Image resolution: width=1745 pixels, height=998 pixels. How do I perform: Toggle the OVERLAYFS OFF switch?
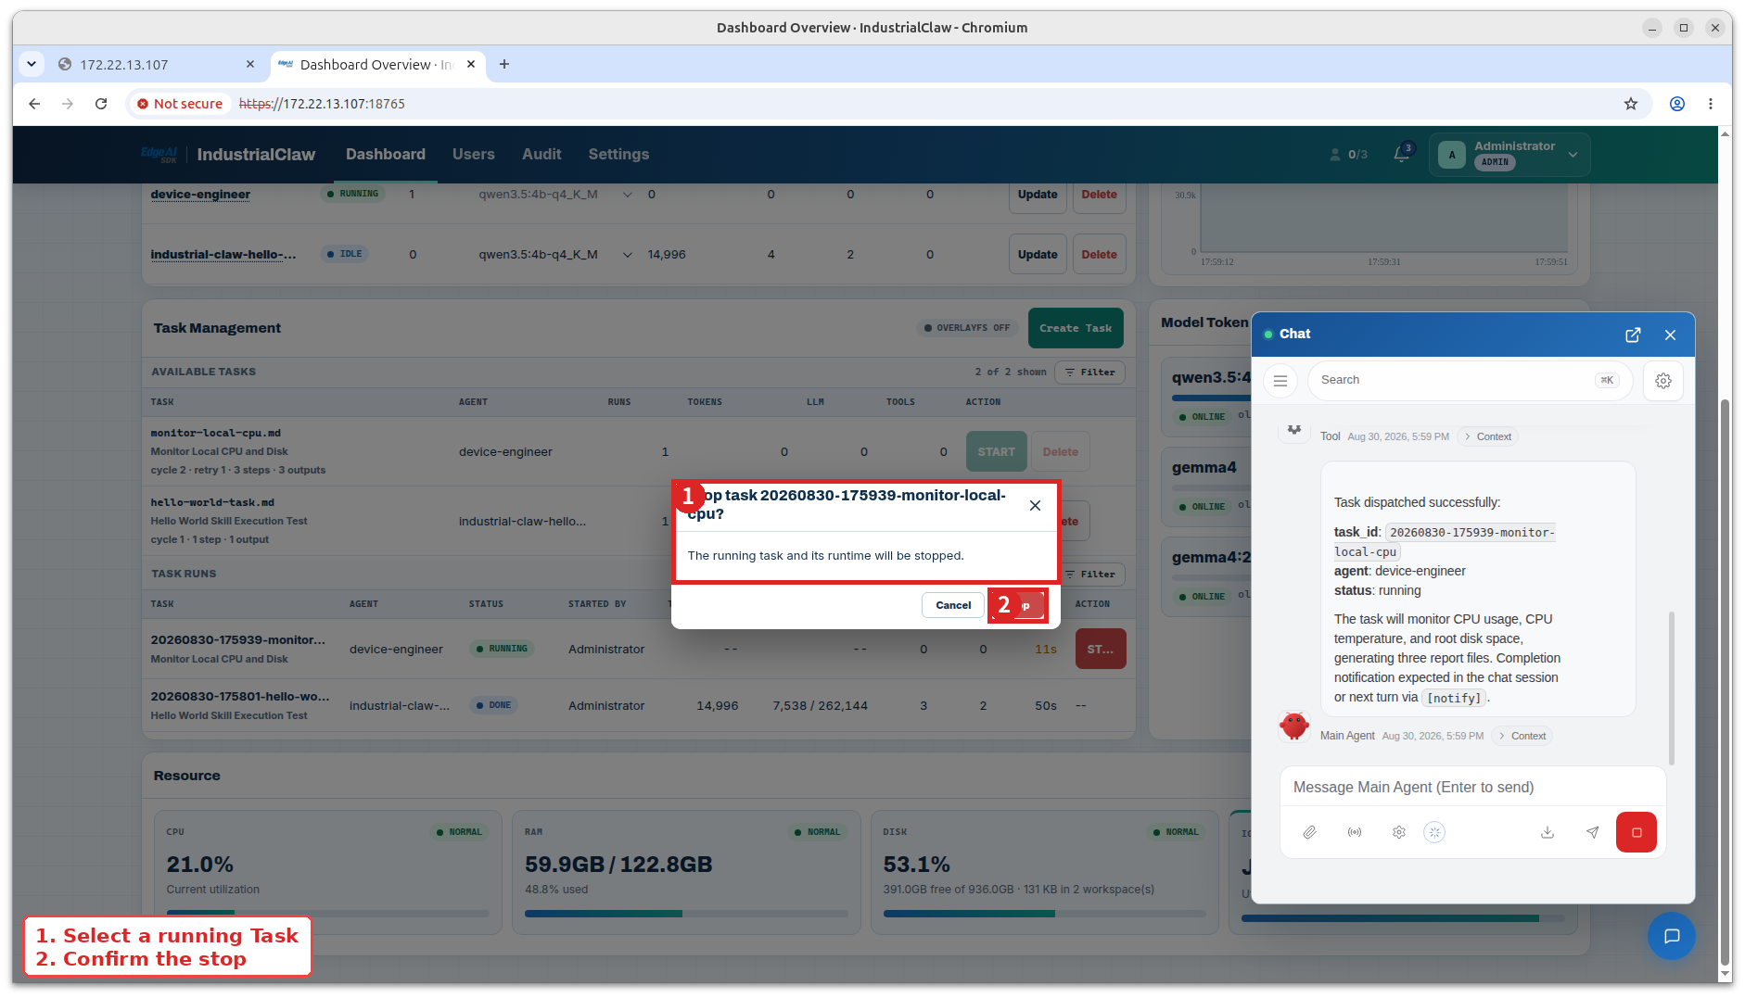(967, 328)
